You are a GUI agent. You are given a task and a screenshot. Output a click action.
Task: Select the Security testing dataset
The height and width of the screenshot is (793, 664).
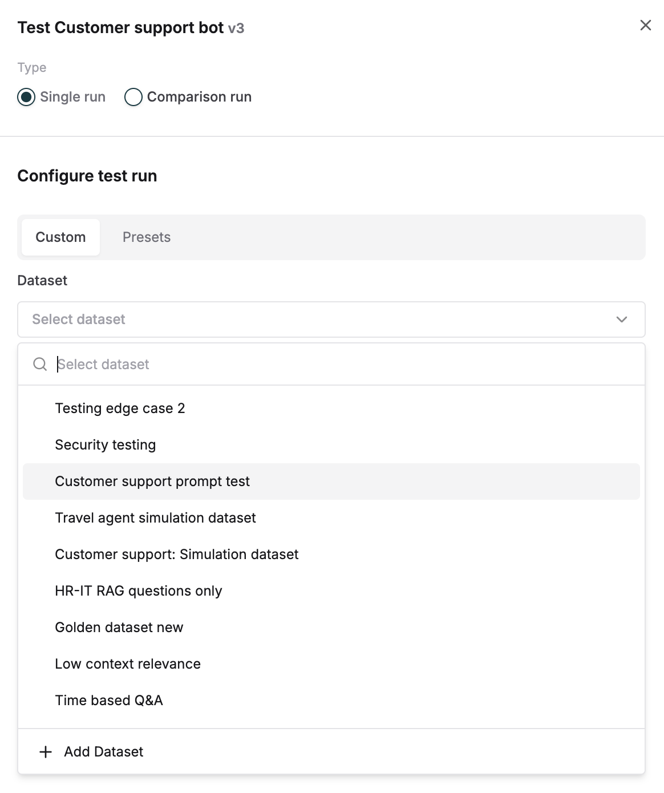point(105,444)
